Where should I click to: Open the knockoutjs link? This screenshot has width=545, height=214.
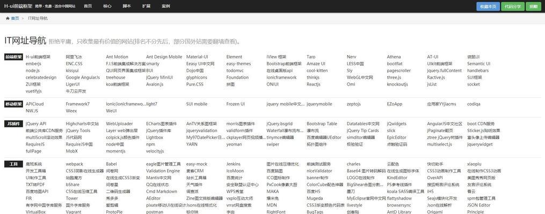[x=397, y=84]
